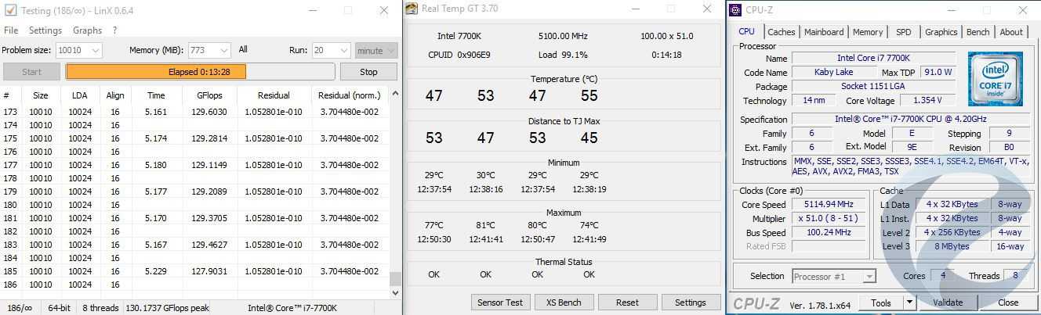Open the Run count dropdown

pyautogui.click(x=343, y=50)
